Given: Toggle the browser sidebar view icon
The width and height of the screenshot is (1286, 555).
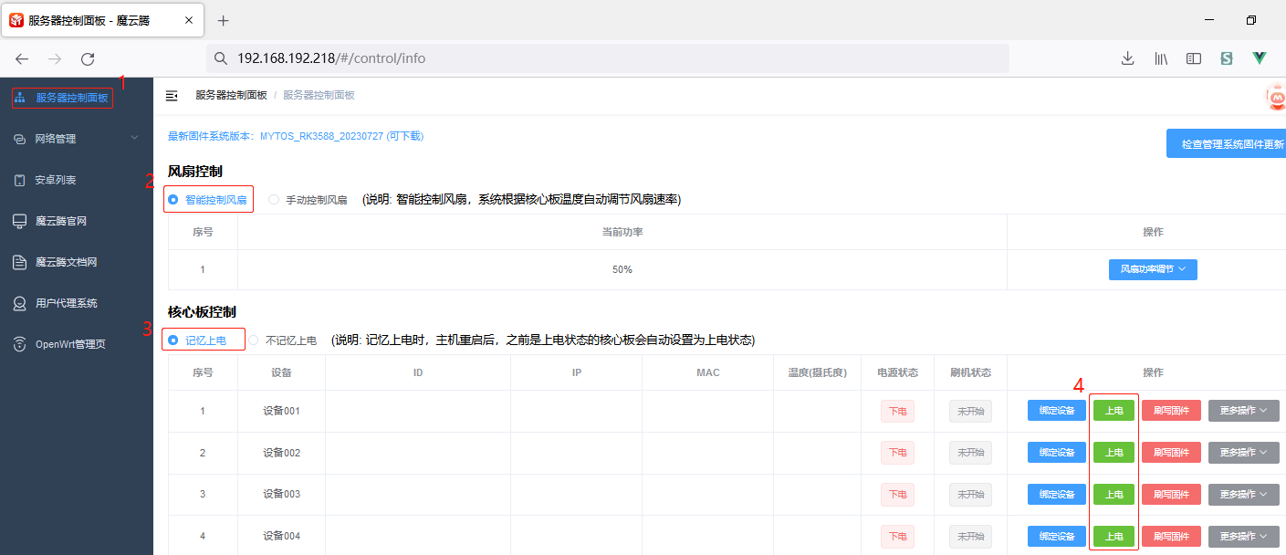Looking at the screenshot, I should point(1194,58).
